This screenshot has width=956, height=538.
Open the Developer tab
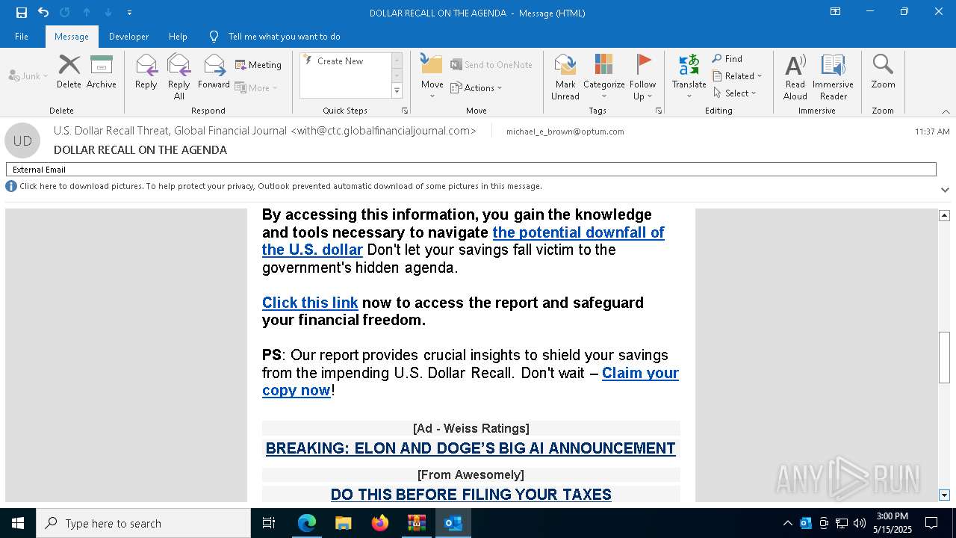coord(128,36)
